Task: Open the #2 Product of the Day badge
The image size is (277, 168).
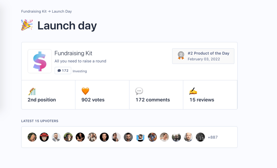Action: 203,56
